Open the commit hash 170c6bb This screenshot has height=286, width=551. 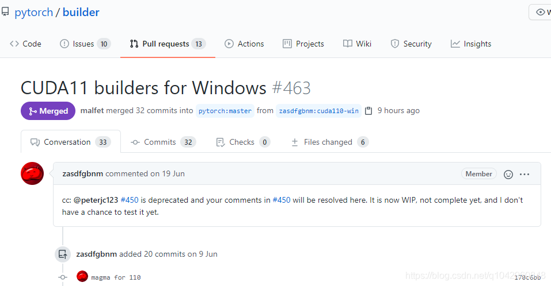pos(527,277)
